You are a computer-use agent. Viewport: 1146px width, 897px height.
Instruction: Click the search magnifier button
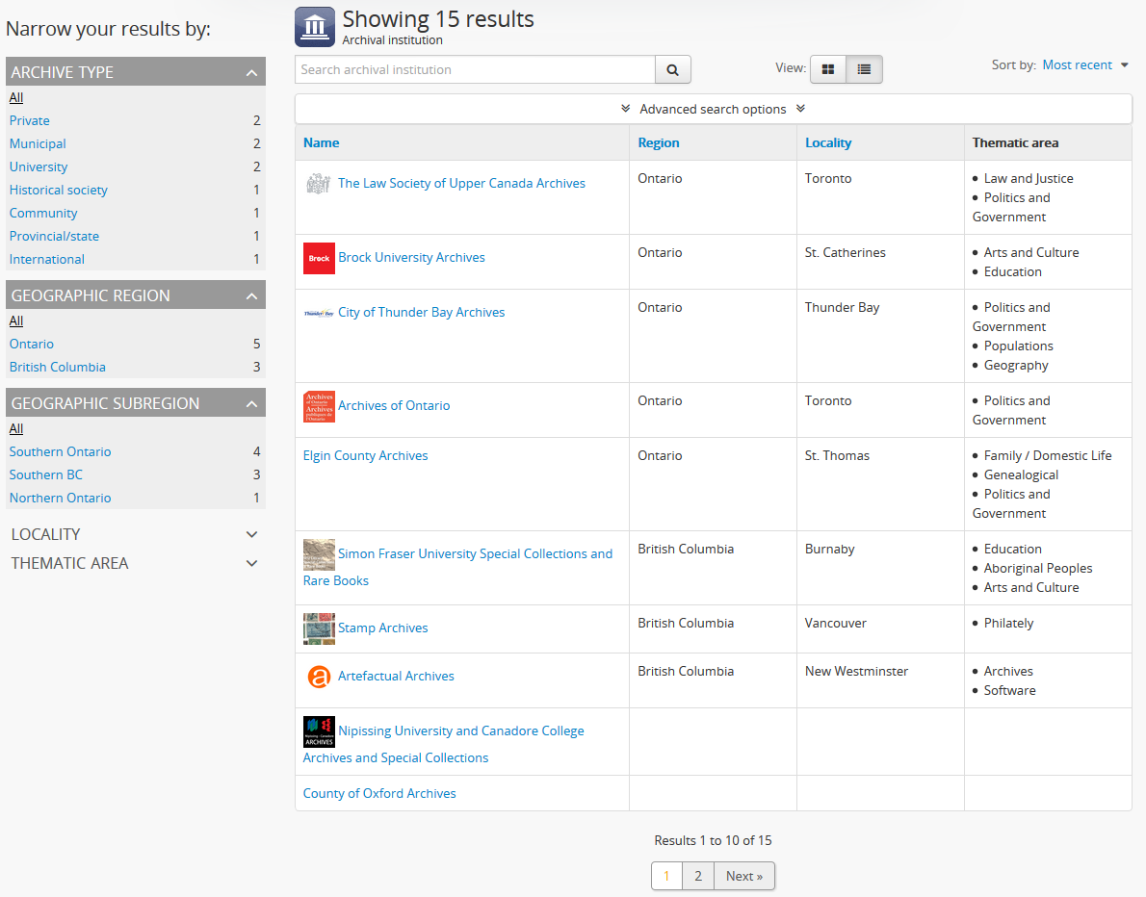point(672,70)
